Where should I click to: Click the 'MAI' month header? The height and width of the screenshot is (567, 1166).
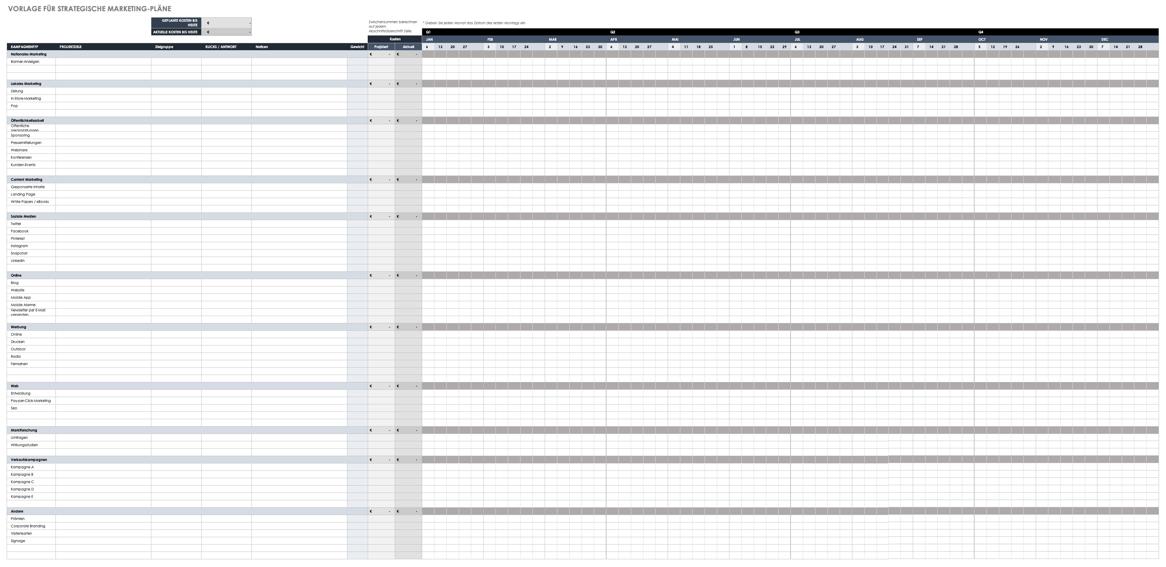pos(699,39)
